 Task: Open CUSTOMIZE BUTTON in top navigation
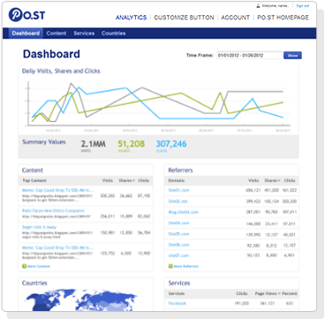tap(184, 18)
